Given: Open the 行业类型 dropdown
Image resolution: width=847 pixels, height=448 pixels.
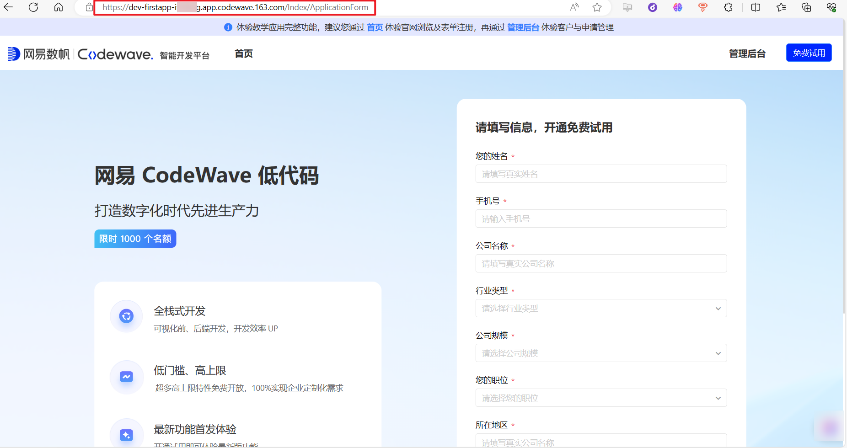Looking at the screenshot, I should click(600, 308).
